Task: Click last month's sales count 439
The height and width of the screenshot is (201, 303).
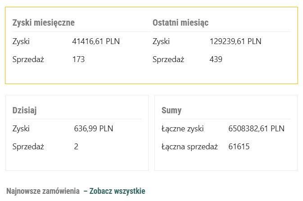Action: click(x=216, y=59)
